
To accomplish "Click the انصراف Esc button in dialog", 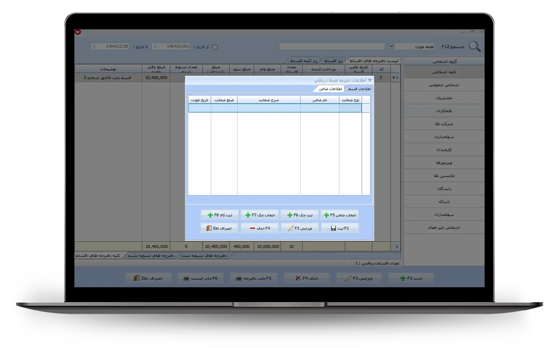I will click(219, 228).
